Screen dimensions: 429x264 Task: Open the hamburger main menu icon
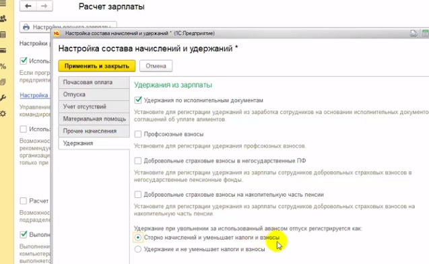pyautogui.click(x=3, y=3)
